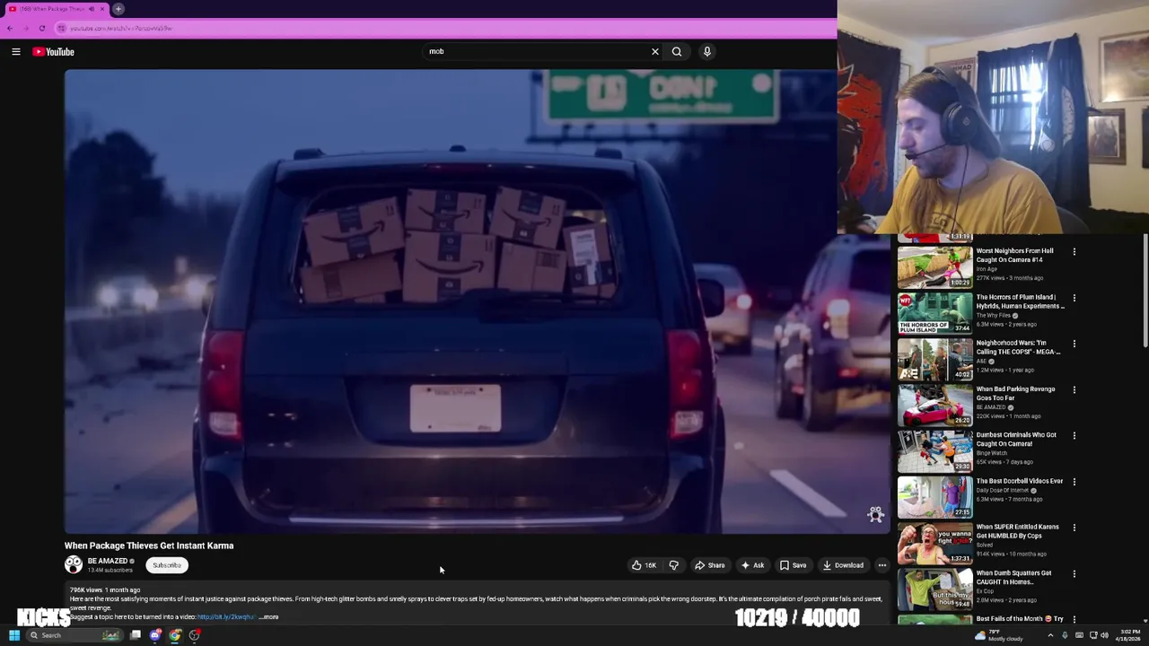1149x646 pixels.
Task: Open 'Neighborhood Wars' video thumbnail
Action: pyautogui.click(x=934, y=359)
